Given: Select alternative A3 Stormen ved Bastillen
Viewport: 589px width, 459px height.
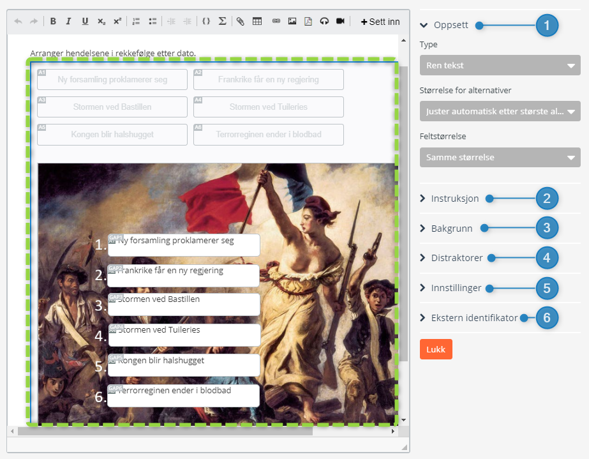Looking at the screenshot, I should (112, 107).
